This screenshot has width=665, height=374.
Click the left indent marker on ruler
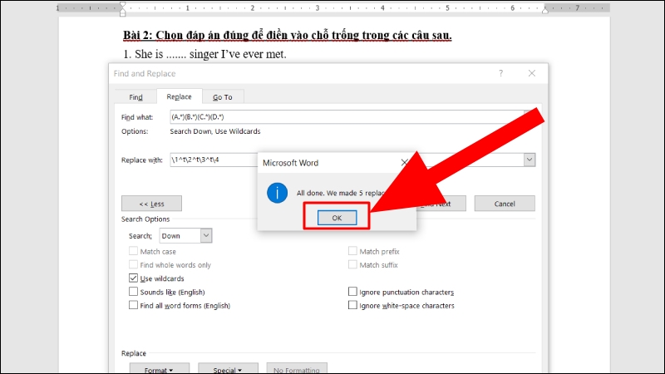(122, 8)
